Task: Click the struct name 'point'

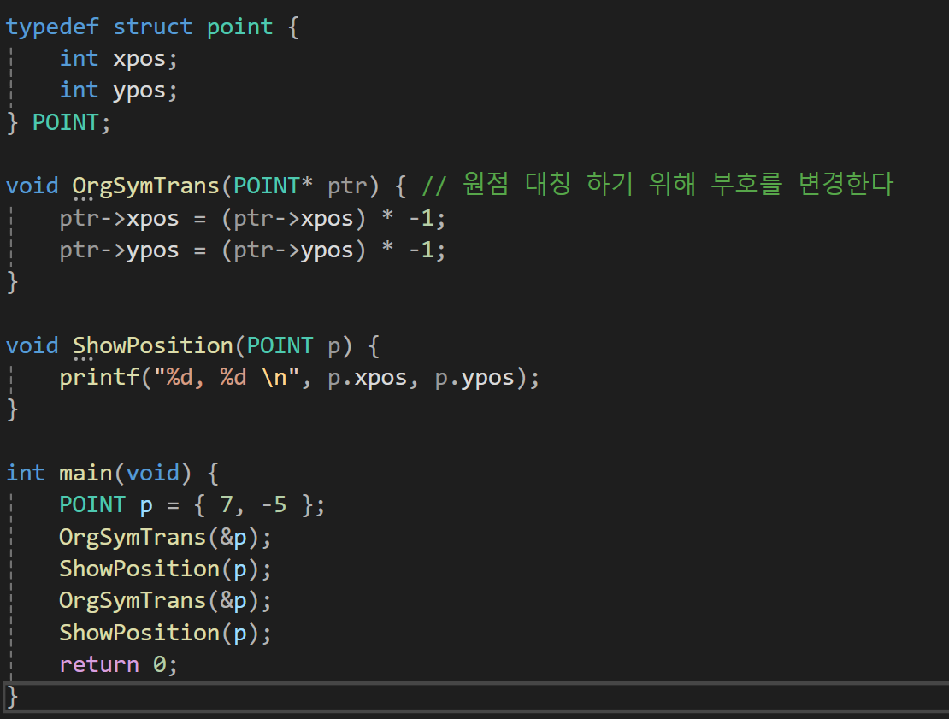Action: click(x=240, y=28)
